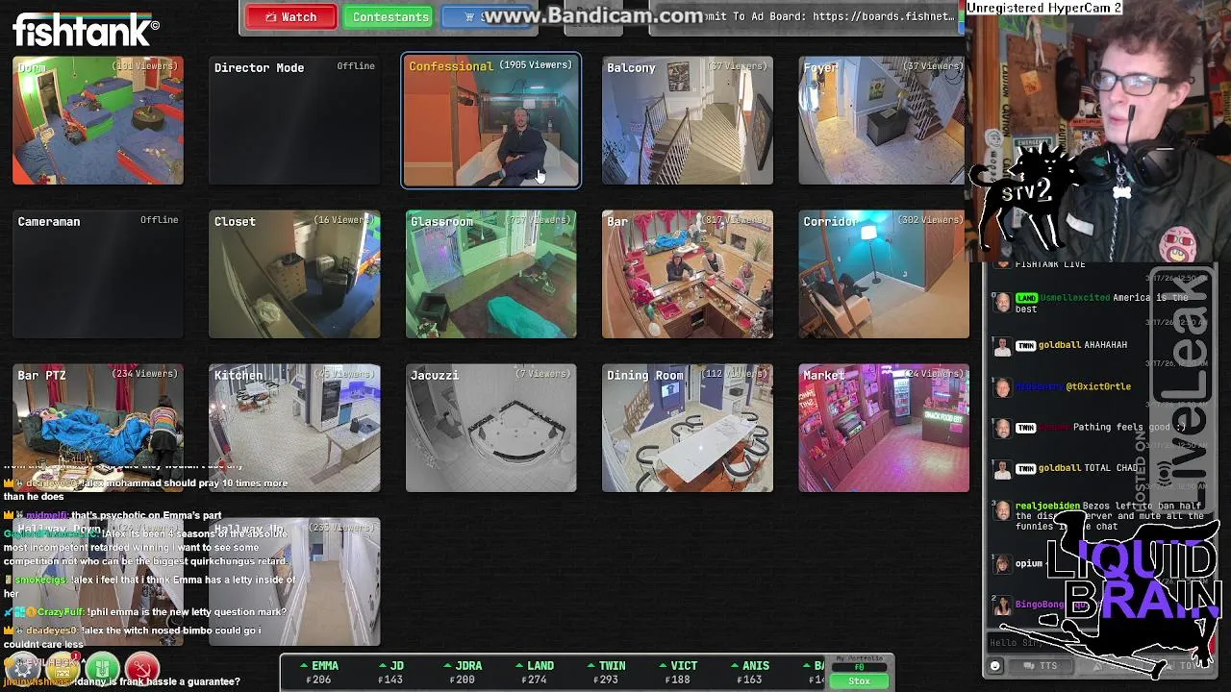Screen dimensions: 1231x692
Task: Click opium's avatar in chat
Action: 1002,564
